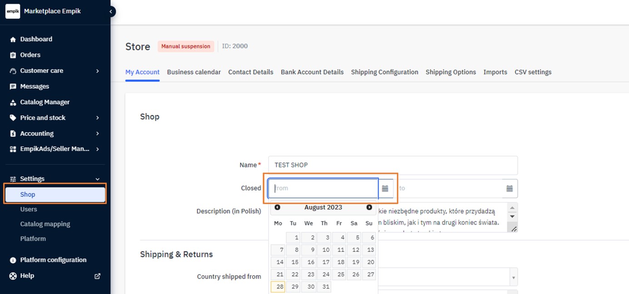This screenshot has height=294, width=629.
Task: Click the shop Name input field
Action: (x=393, y=165)
